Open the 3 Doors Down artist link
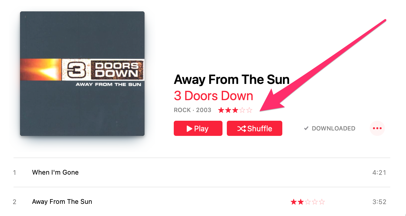The height and width of the screenshot is (216, 406). (x=213, y=96)
